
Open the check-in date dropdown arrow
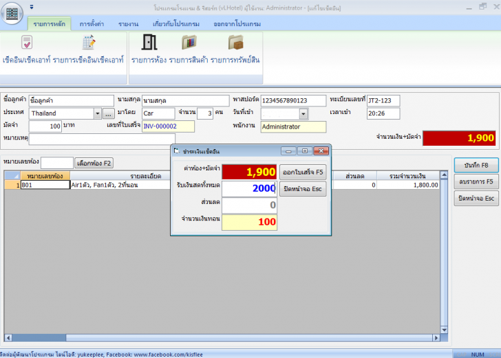point(303,113)
